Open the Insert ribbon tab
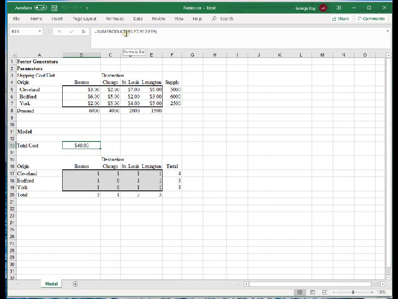The image size is (398, 299). pyautogui.click(x=57, y=19)
